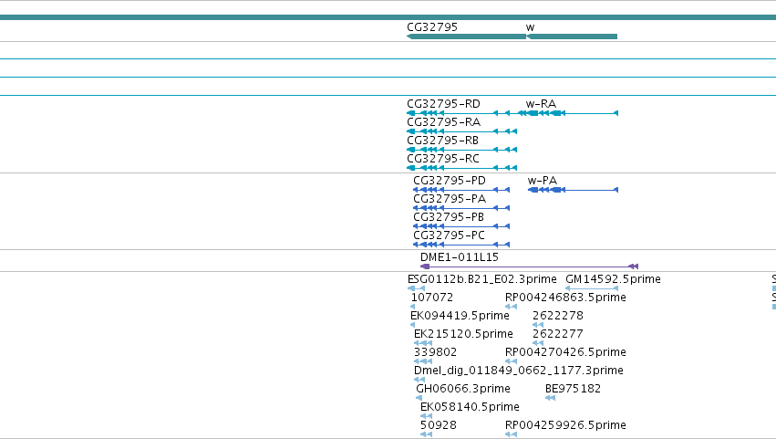Click Dmel_dig_011849_0662_1177.3prime label
The height and width of the screenshot is (439, 776).
[x=519, y=371]
